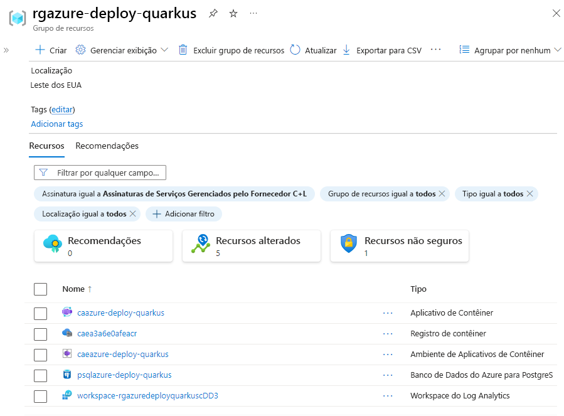Click the Filtrar por qualquer campo field
This screenshot has width=564, height=416.
[100, 172]
